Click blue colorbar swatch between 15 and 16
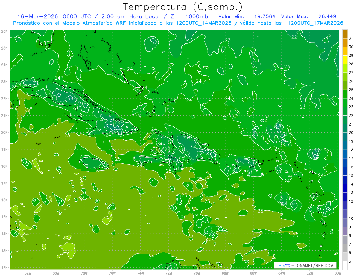Image resolution: width=359 pixels, height=277 pixels. click(x=345, y=171)
